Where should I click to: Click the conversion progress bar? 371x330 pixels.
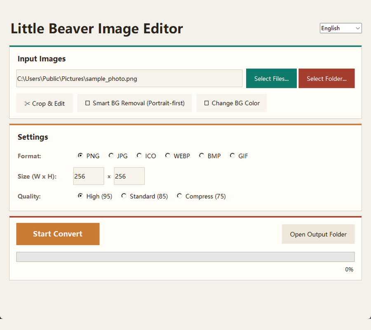click(185, 257)
